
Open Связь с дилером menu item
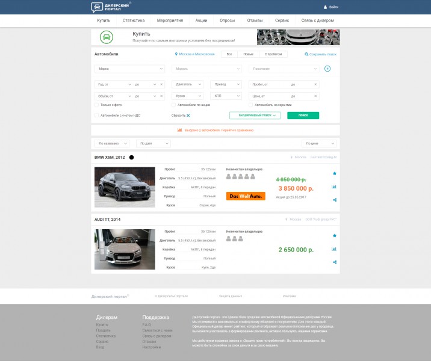click(317, 20)
